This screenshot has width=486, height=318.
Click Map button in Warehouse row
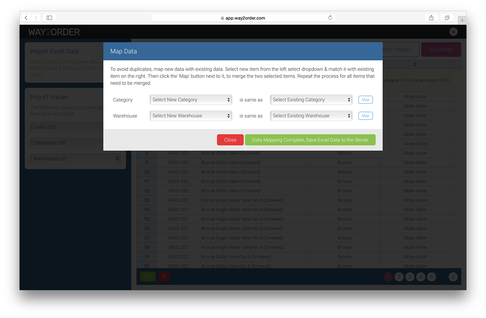click(365, 116)
